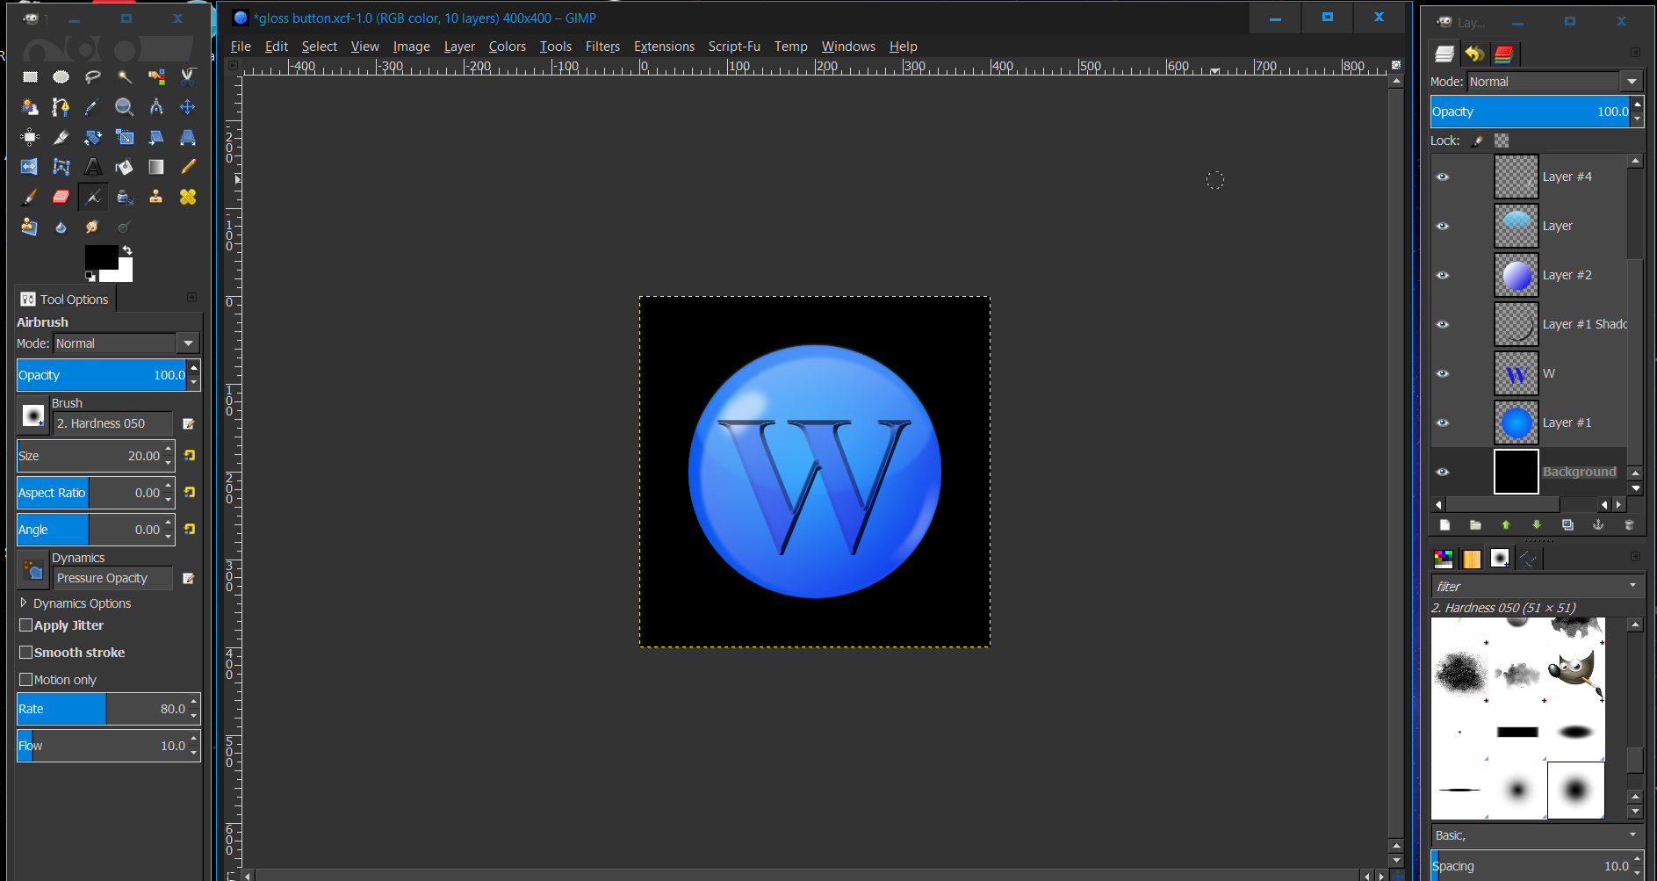The height and width of the screenshot is (881, 1657).
Task: Raise the selected layer with green up arrow
Action: (1506, 525)
